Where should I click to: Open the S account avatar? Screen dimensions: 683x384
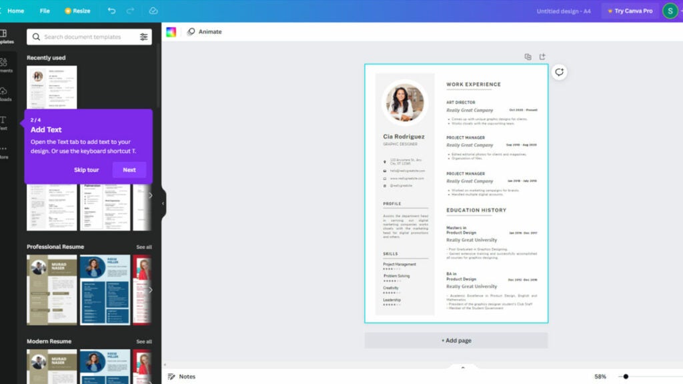670,11
